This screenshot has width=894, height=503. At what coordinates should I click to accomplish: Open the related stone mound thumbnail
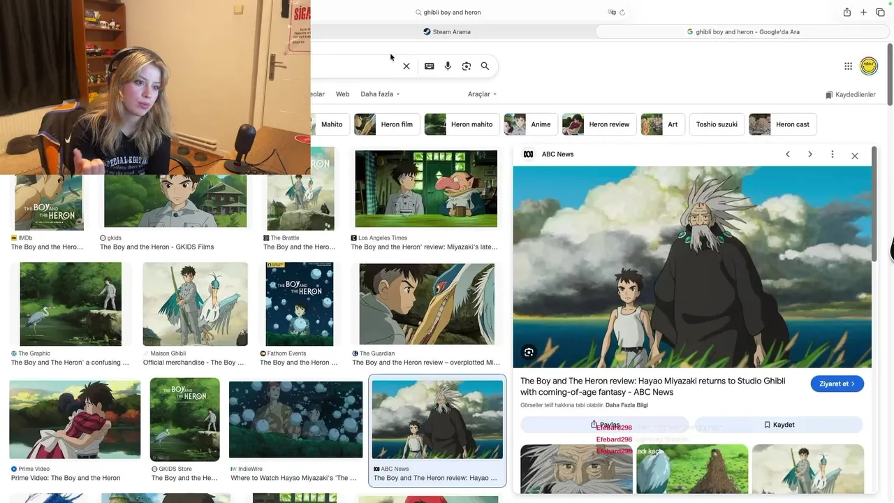pyautogui.click(x=692, y=469)
